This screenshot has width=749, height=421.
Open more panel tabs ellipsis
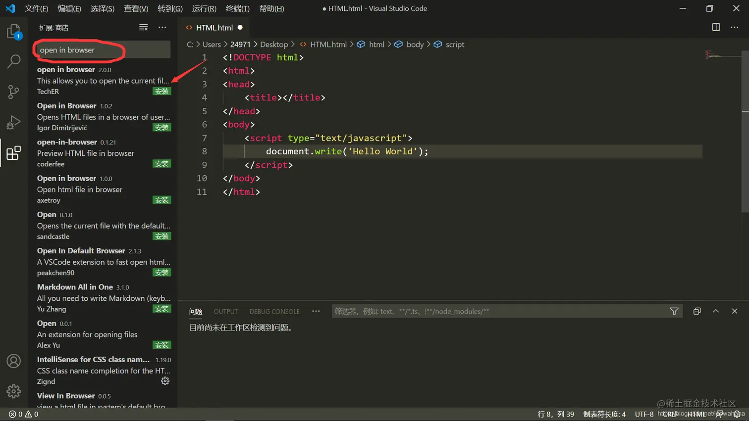pos(316,311)
